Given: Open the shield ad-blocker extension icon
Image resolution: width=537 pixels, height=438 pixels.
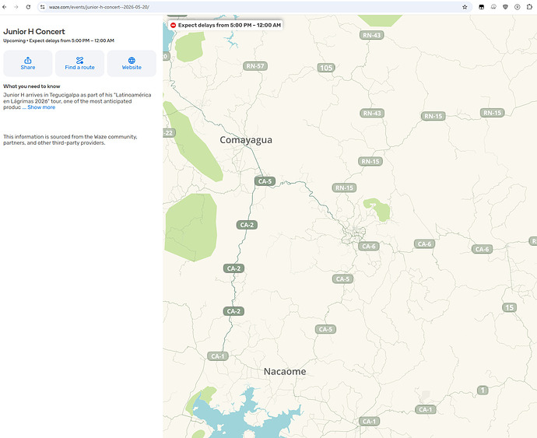Looking at the screenshot, I should (506, 7).
